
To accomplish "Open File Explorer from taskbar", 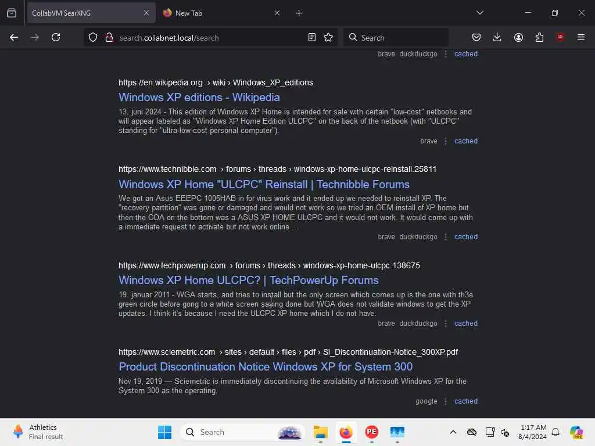I will (x=320, y=432).
